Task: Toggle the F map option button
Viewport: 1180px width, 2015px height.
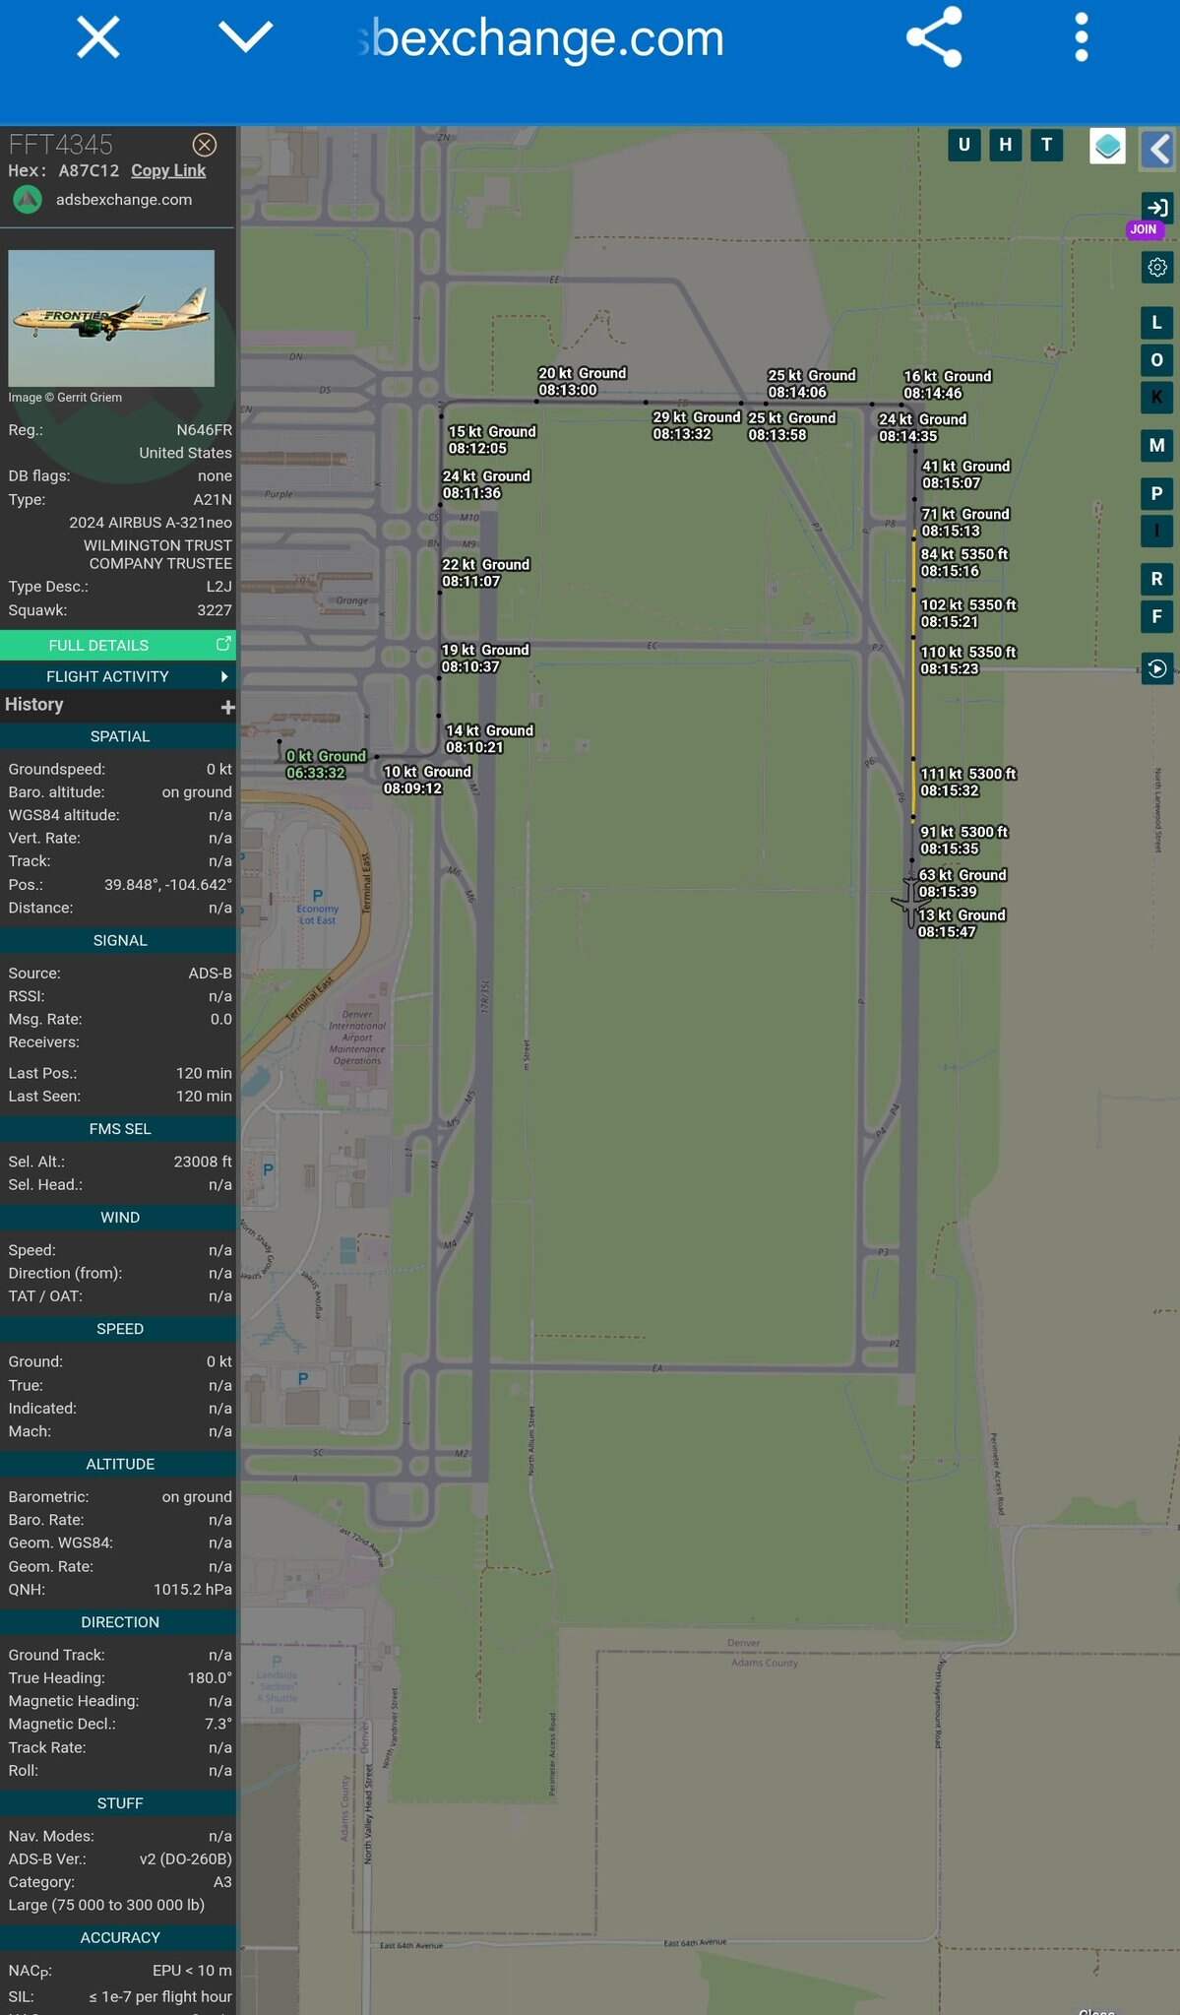Action: (1157, 617)
